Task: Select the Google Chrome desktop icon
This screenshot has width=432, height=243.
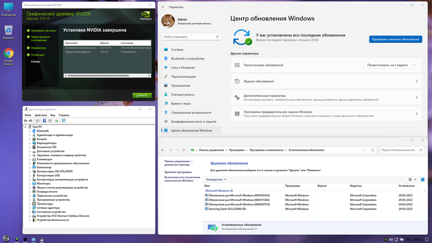Action: coord(8,57)
